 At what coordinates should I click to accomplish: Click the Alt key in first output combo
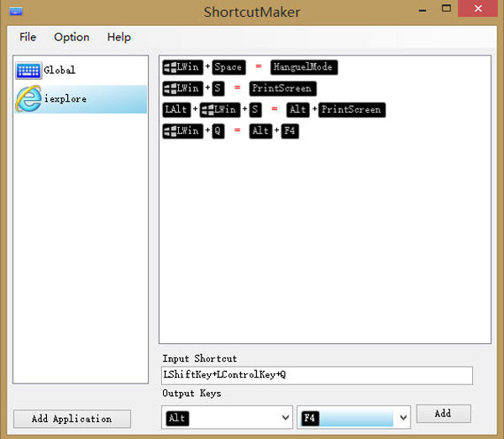pos(177,418)
